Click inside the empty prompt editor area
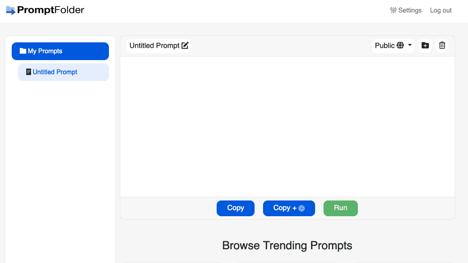 pos(287,125)
